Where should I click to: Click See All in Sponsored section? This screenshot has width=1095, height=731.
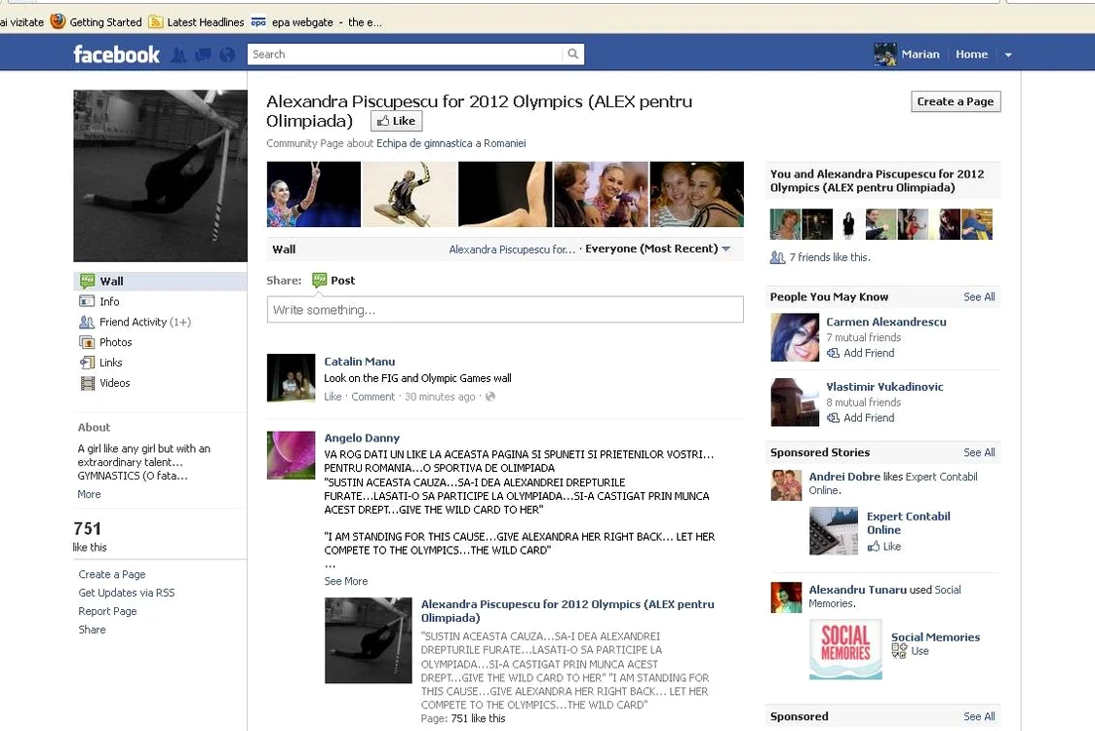(x=979, y=716)
